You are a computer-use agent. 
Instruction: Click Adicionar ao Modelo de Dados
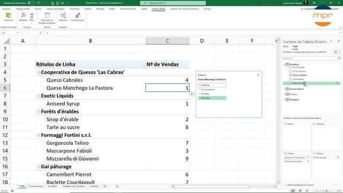[x=47, y=18]
